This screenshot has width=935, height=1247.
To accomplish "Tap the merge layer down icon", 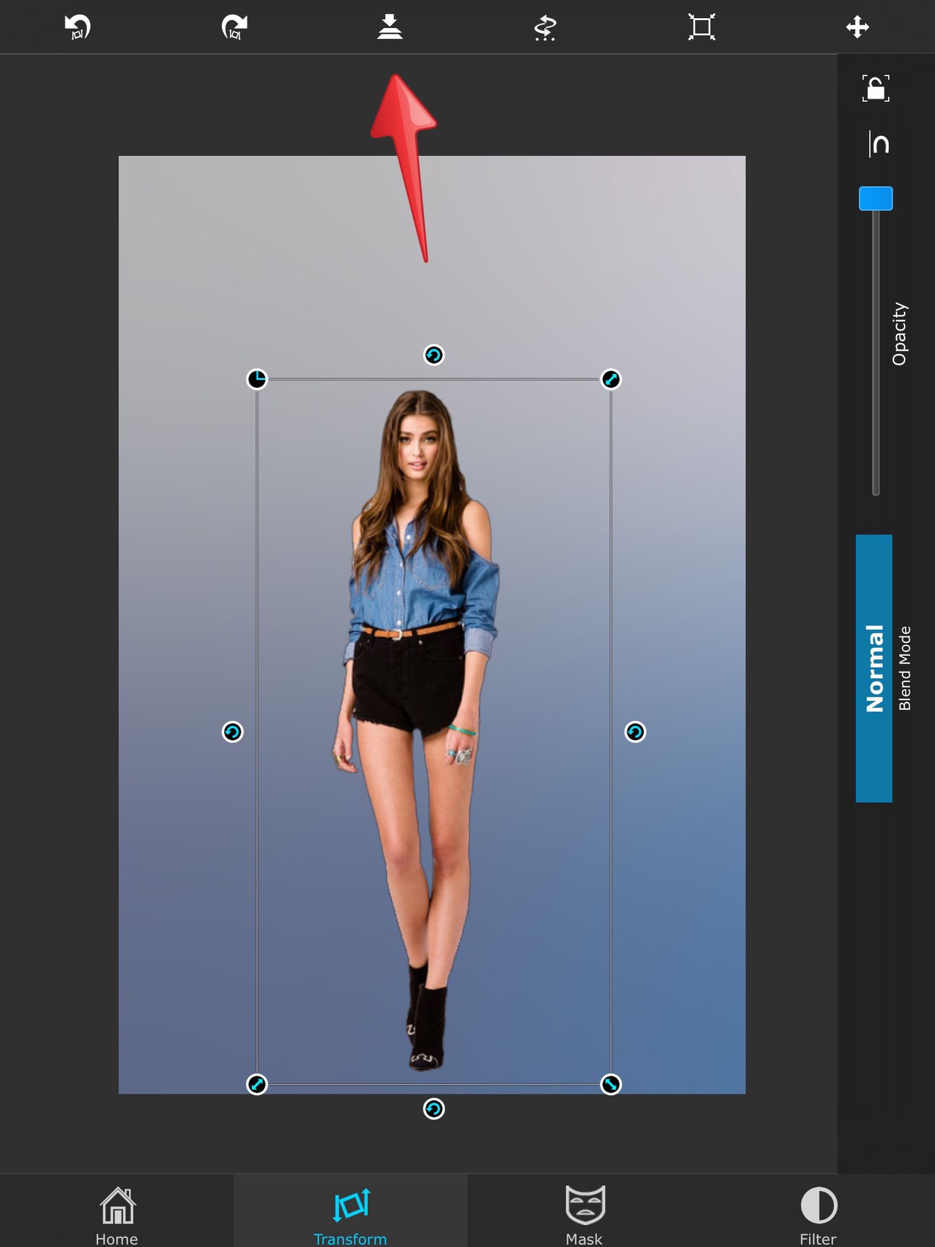I will [x=390, y=27].
